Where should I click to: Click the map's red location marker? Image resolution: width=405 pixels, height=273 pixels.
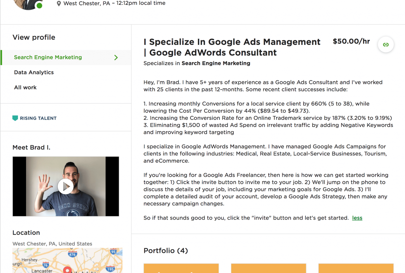click(x=67, y=270)
